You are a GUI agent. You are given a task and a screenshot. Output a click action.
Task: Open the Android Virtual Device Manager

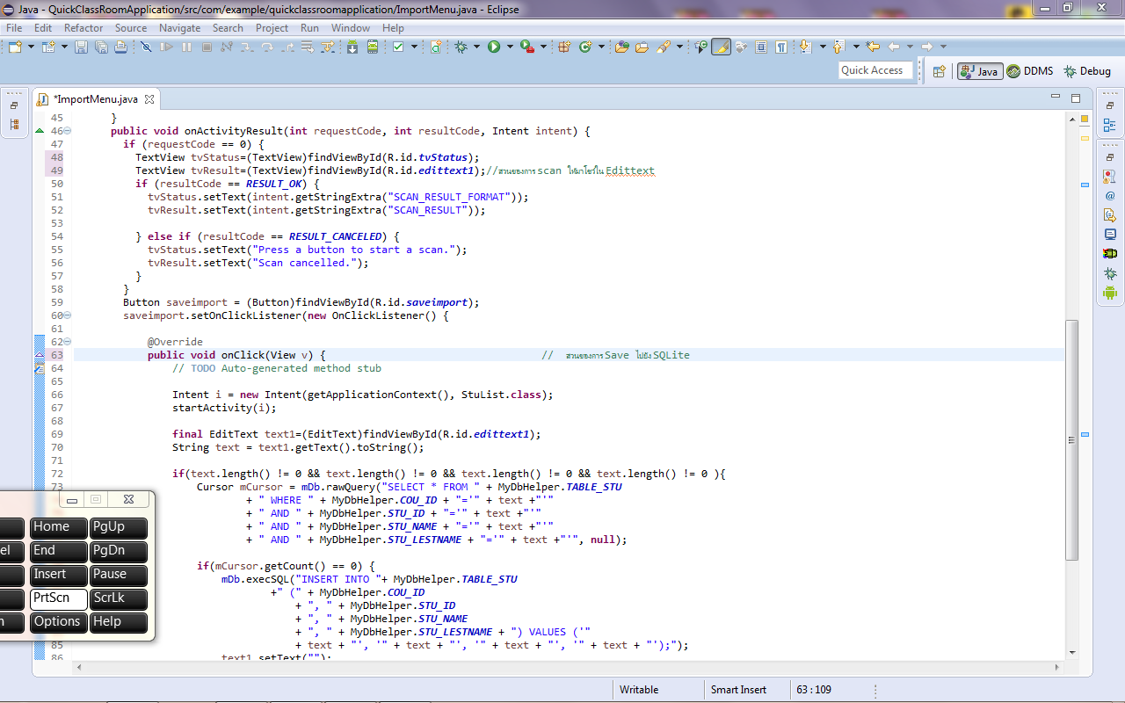pyautogui.click(x=373, y=47)
